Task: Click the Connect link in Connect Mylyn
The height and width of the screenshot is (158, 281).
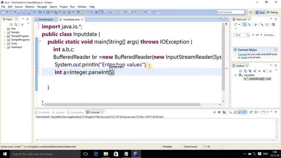Action: pyautogui.click(x=242, y=54)
